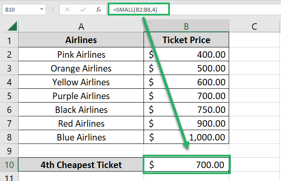Select the Blue Airlines price cell

click(x=186, y=137)
